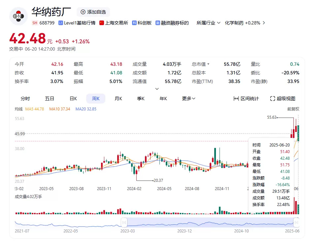Screen dimensions: 310x242
Task: Click the current price 42.48
Action: [27, 38]
